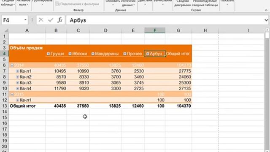Expand the formula bar with the chevron
The height and width of the screenshot is (152, 270).
coord(266,20)
